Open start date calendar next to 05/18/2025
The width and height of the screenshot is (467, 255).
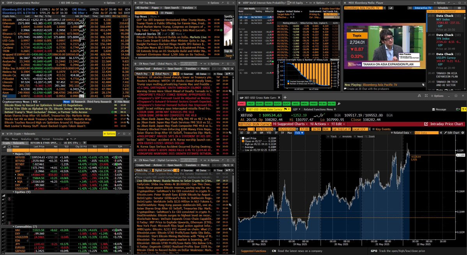pos(275,129)
